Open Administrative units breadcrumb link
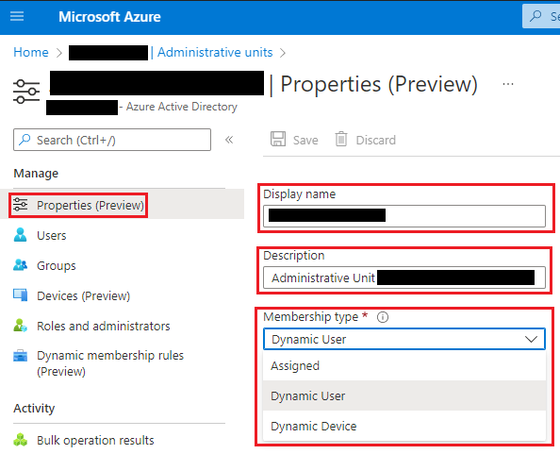Image resolution: width=560 pixels, height=454 pixels. [215, 53]
